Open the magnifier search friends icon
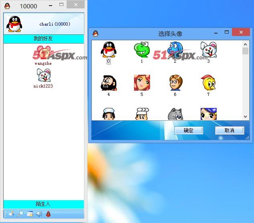The width and height of the screenshot is (254, 223). [20, 214]
